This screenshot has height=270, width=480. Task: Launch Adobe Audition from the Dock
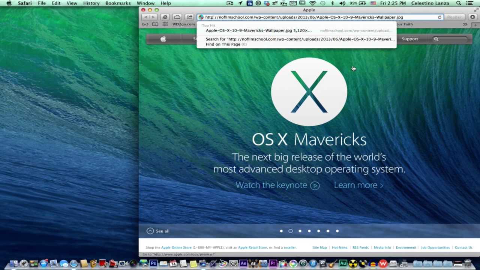click(343, 264)
